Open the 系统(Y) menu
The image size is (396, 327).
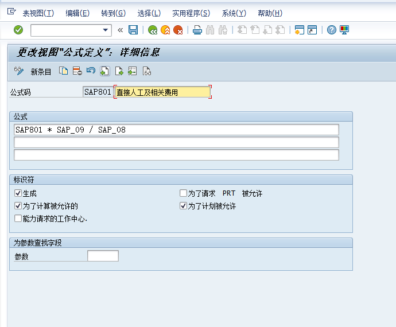tap(234, 13)
